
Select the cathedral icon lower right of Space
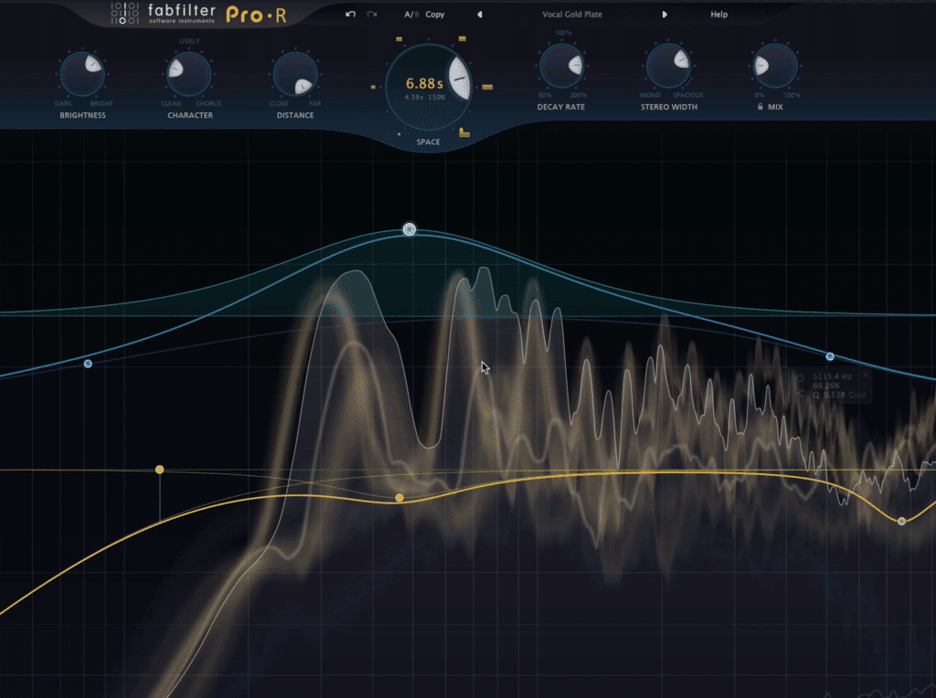coord(463,132)
